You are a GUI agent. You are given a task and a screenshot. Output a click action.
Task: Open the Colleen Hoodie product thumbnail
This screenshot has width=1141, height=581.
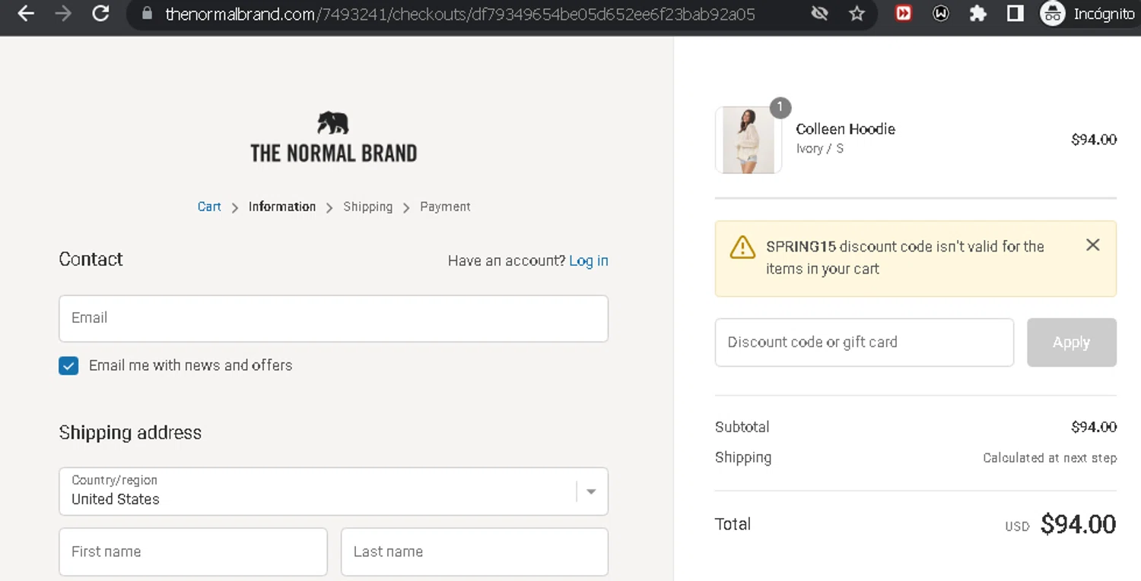tap(748, 140)
